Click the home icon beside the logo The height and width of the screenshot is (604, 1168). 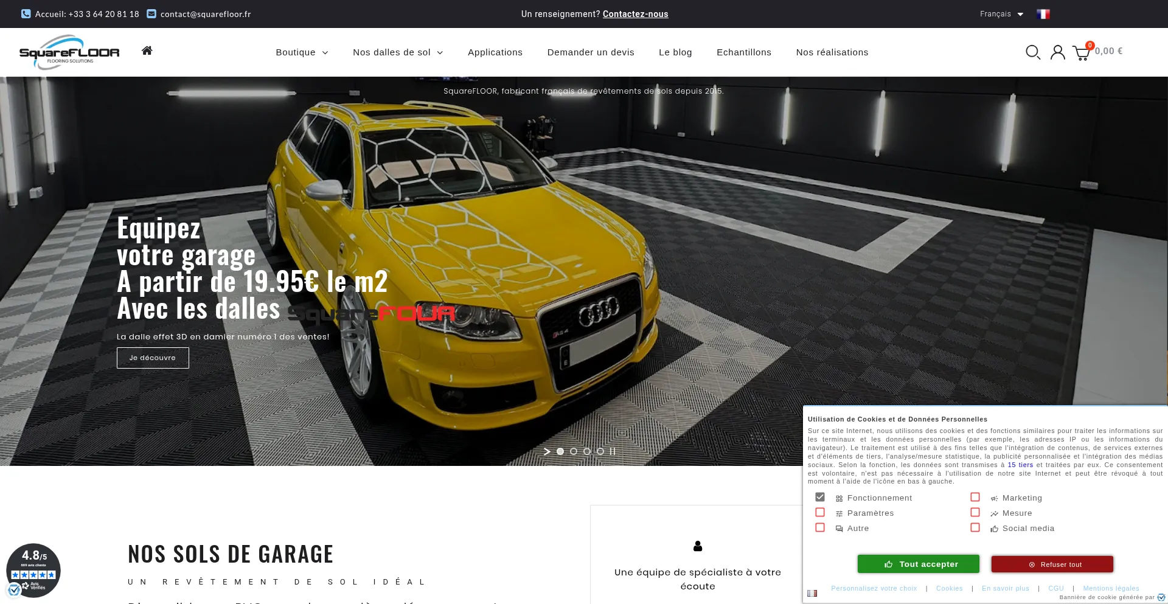point(147,50)
